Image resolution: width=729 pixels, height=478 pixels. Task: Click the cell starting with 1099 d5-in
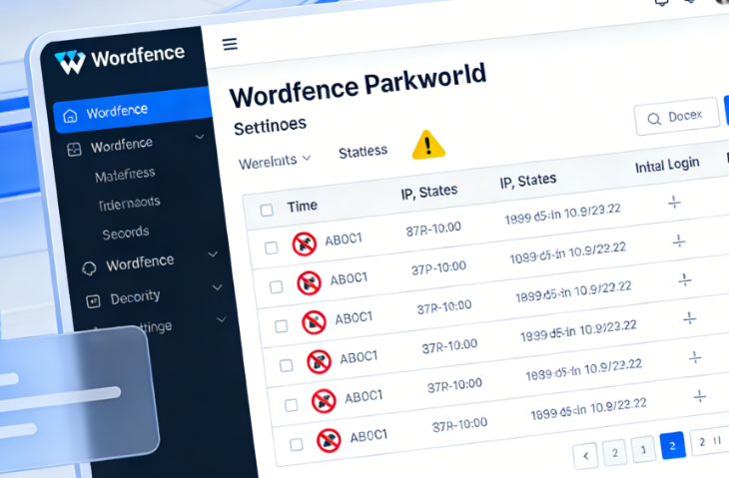point(567,252)
